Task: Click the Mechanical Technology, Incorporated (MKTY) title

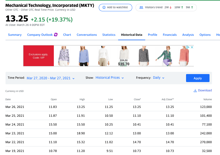Action: coord(50,5)
